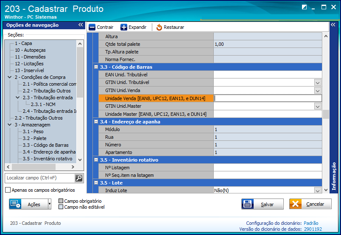Image resolution: width=341 pixels, height=235 pixels.
Task: Click the Nº Listagem input field
Action: [x=268, y=168]
